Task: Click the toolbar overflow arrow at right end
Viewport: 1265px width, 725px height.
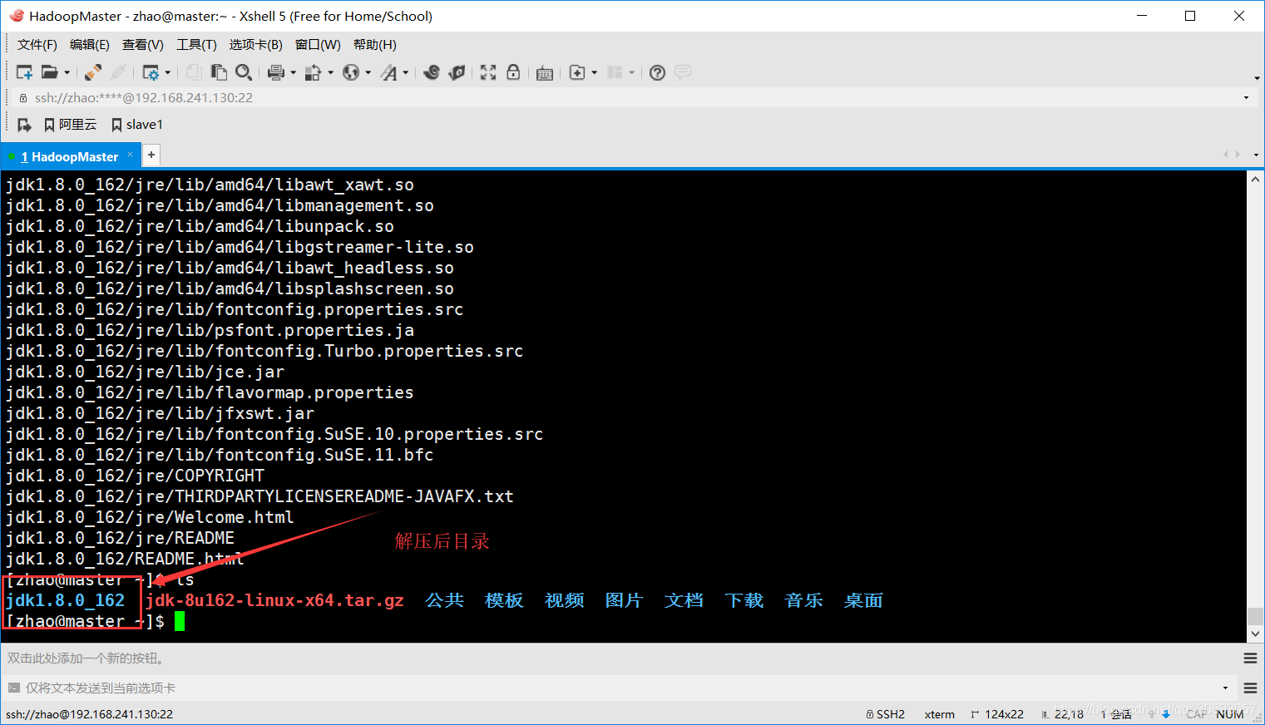Action: point(1257,77)
